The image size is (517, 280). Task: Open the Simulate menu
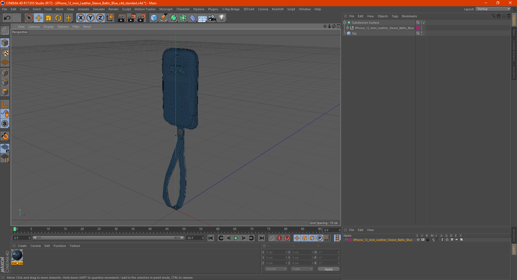tap(99, 9)
